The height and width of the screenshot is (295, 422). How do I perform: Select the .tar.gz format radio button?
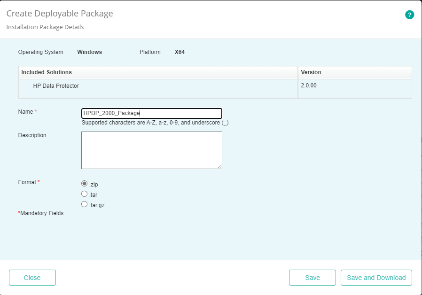[84, 204]
